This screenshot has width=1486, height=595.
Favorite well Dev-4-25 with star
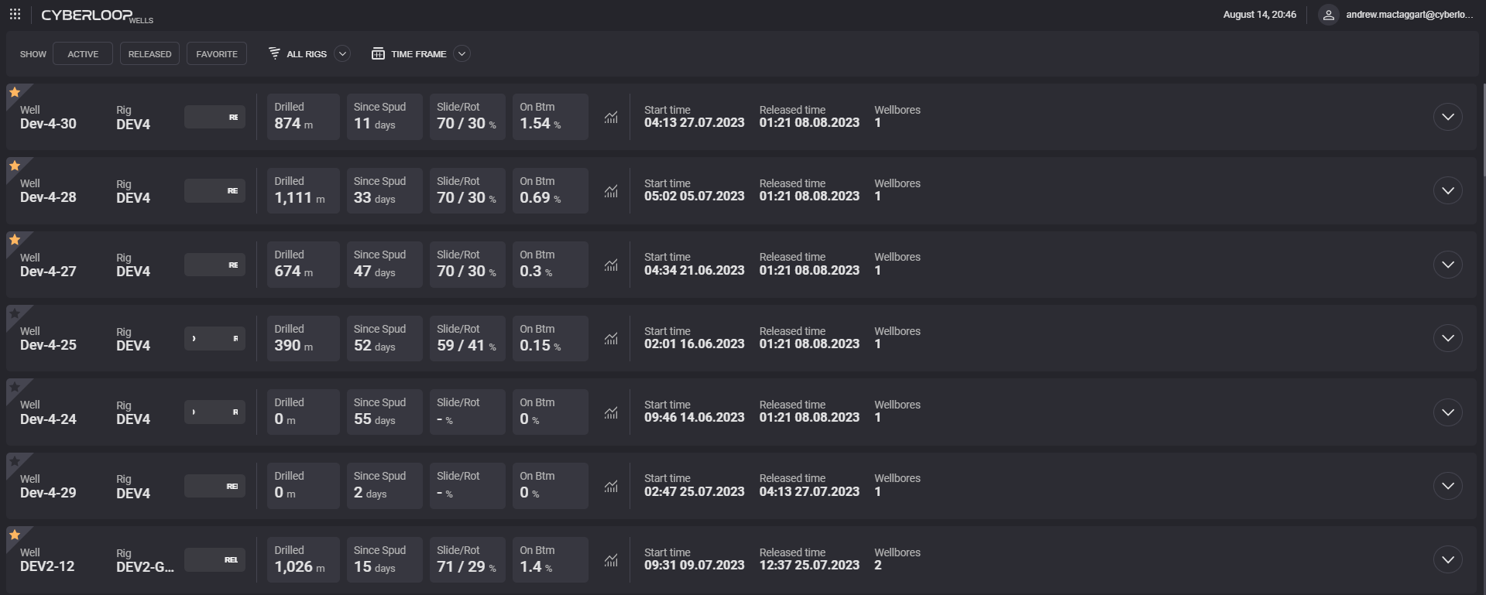(x=15, y=313)
